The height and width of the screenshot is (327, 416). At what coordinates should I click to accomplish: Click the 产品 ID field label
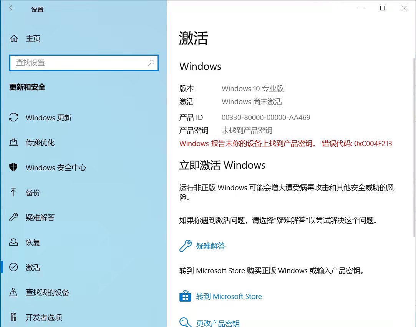[191, 117]
